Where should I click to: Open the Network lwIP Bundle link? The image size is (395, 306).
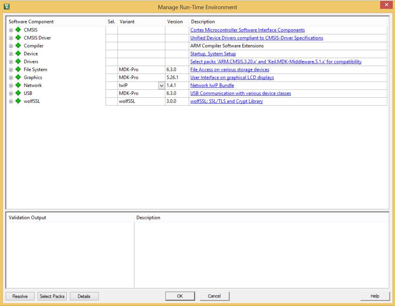point(212,85)
